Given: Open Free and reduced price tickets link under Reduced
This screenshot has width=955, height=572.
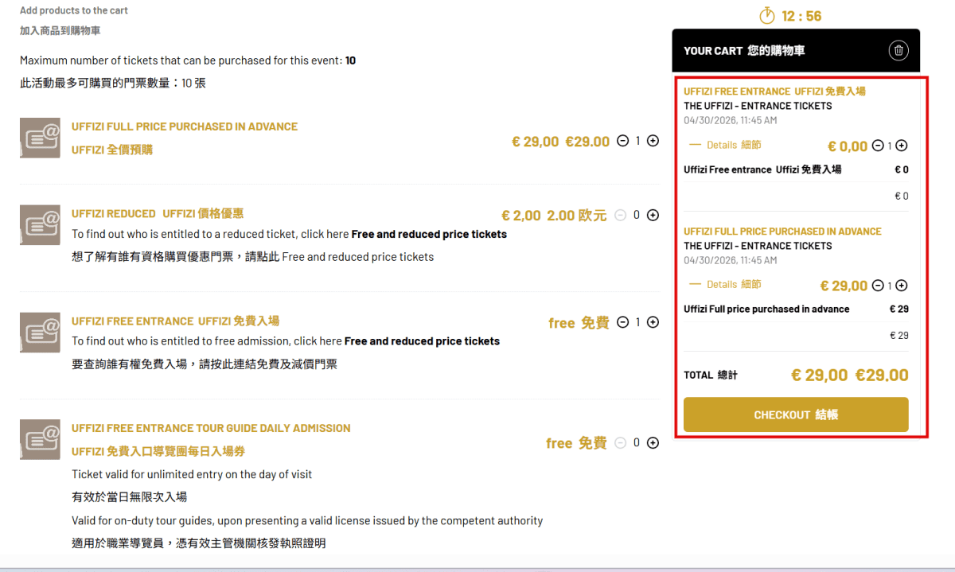Looking at the screenshot, I should 429,234.
